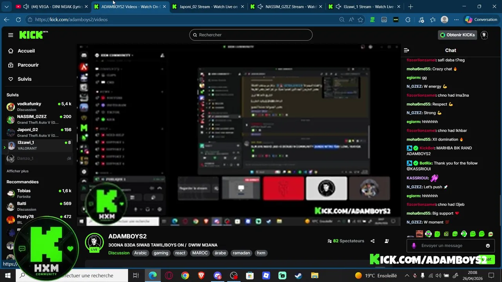
Task: Open Japoni_02 channel in Suivis
Action: click(x=38, y=132)
